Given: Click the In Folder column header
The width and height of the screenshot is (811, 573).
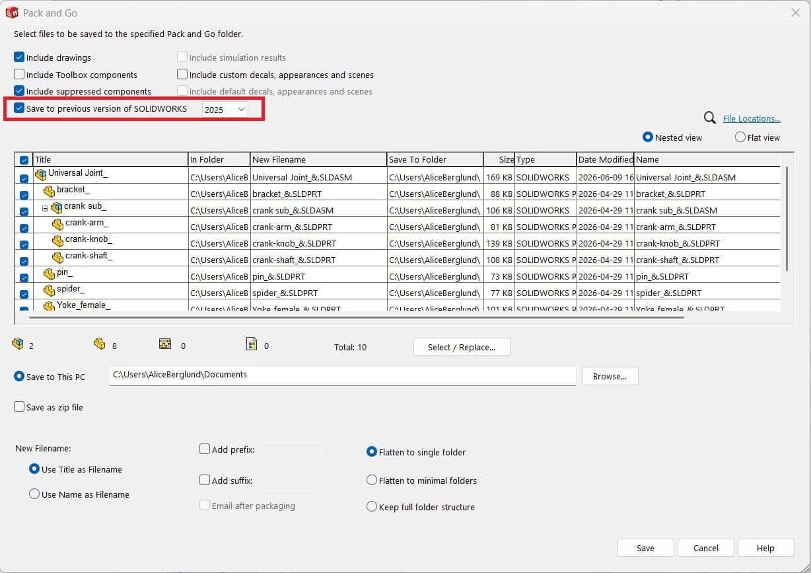Looking at the screenshot, I should [219, 159].
